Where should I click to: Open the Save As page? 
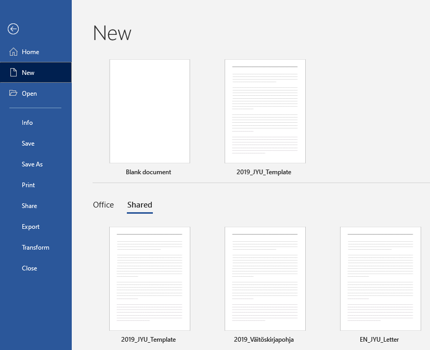point(32,164)
